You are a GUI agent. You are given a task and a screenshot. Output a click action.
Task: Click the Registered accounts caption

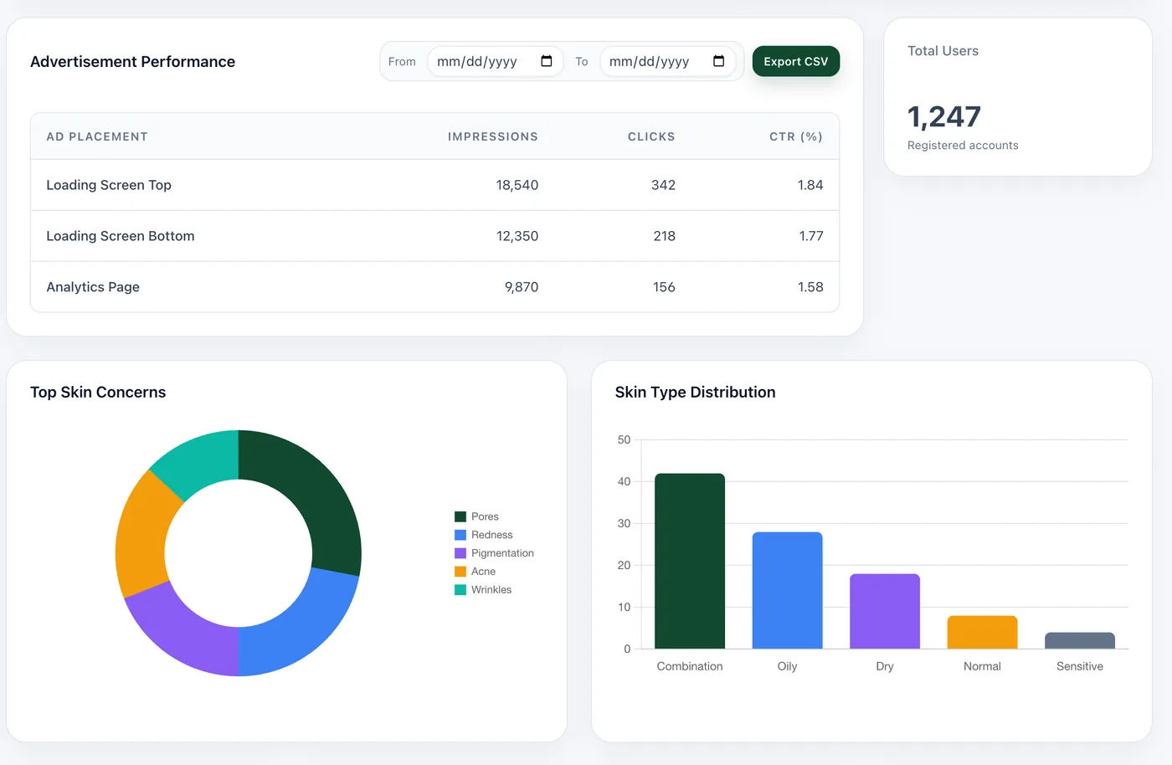[x=963, y=146]
